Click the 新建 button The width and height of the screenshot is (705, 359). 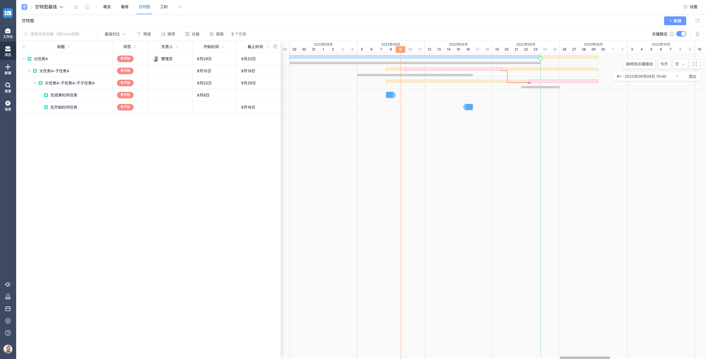(x=675, y=21)
